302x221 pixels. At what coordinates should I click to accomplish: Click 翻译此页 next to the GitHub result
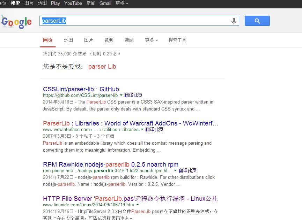[133, 95]
